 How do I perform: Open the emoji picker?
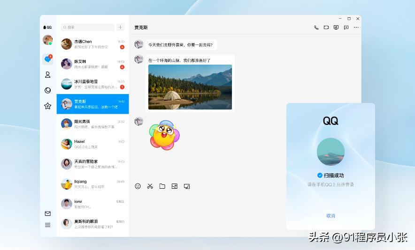pos(138,186)
